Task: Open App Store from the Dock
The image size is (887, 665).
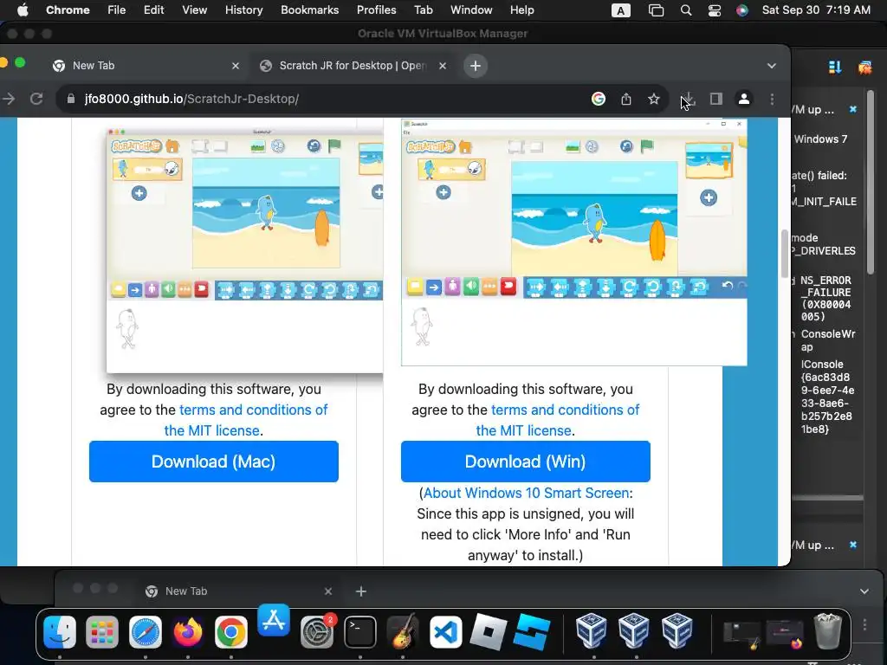Action: 274,620
